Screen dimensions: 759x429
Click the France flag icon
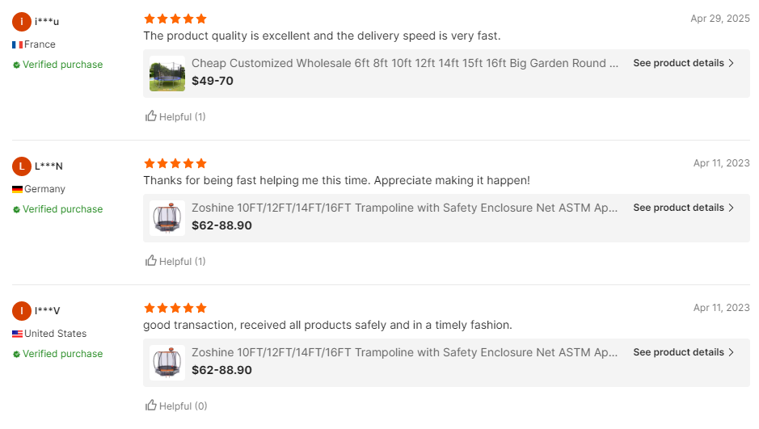point(17,44)
